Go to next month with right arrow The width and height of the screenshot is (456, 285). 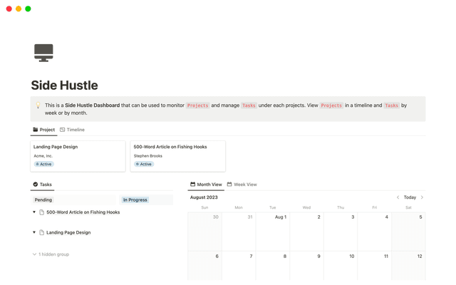coord(422,197)
